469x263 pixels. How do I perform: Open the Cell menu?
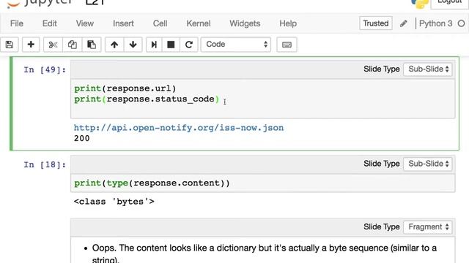pos(160,23)
